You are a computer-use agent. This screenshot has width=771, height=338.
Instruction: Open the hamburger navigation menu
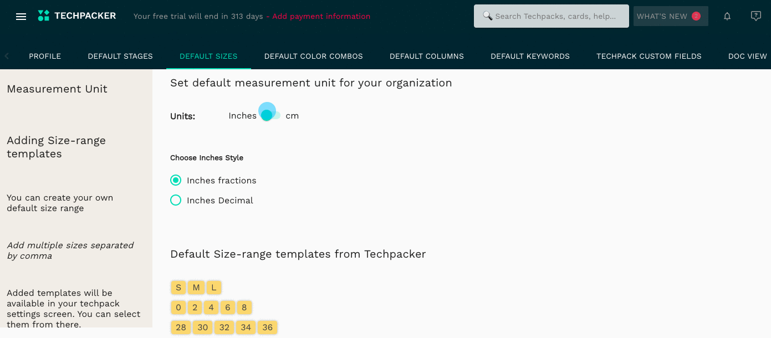tap(21, 16)
